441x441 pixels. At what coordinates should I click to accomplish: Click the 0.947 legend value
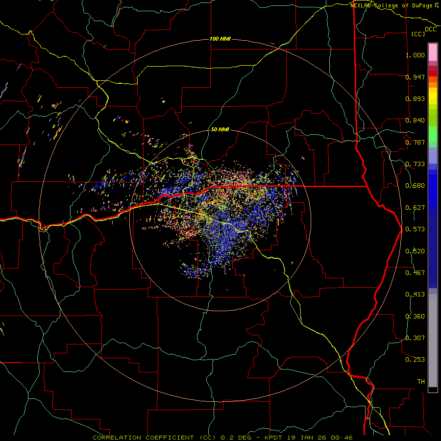415,77
